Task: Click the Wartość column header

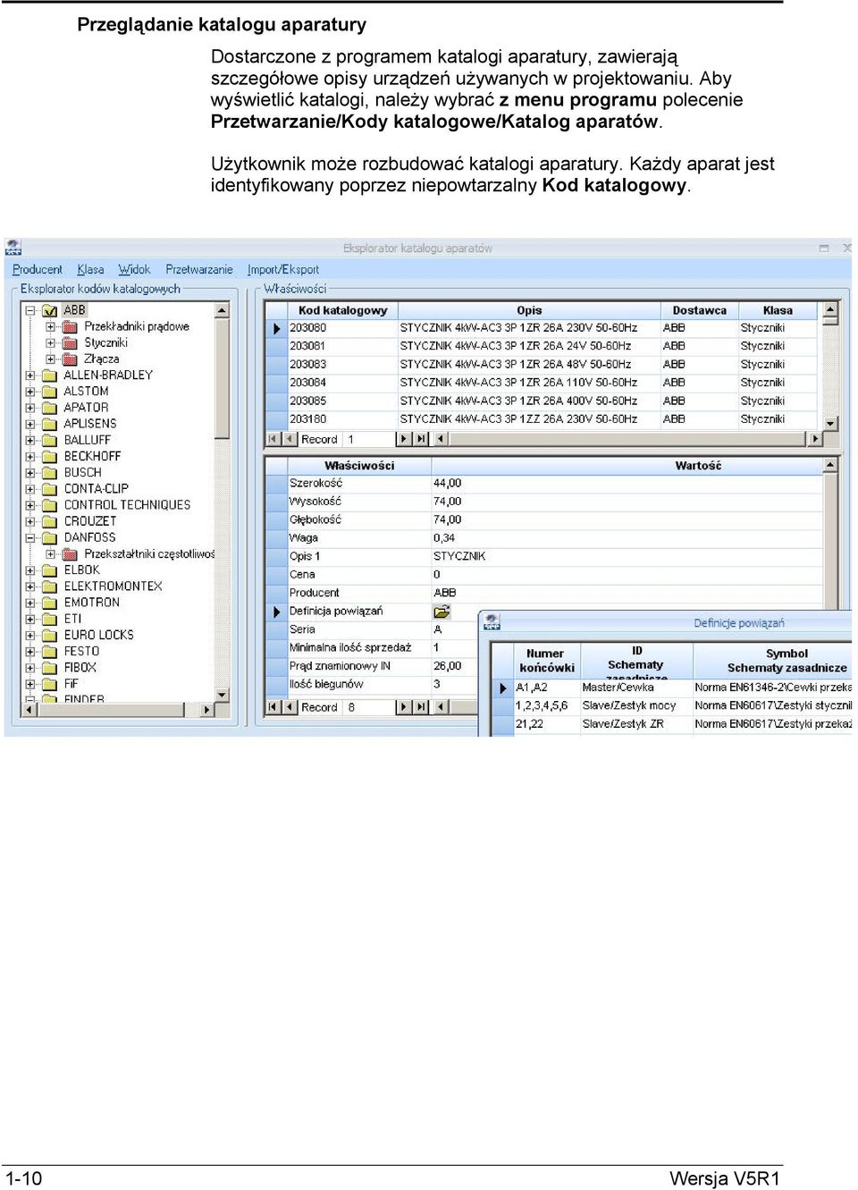Action: (x=627, y=466)
